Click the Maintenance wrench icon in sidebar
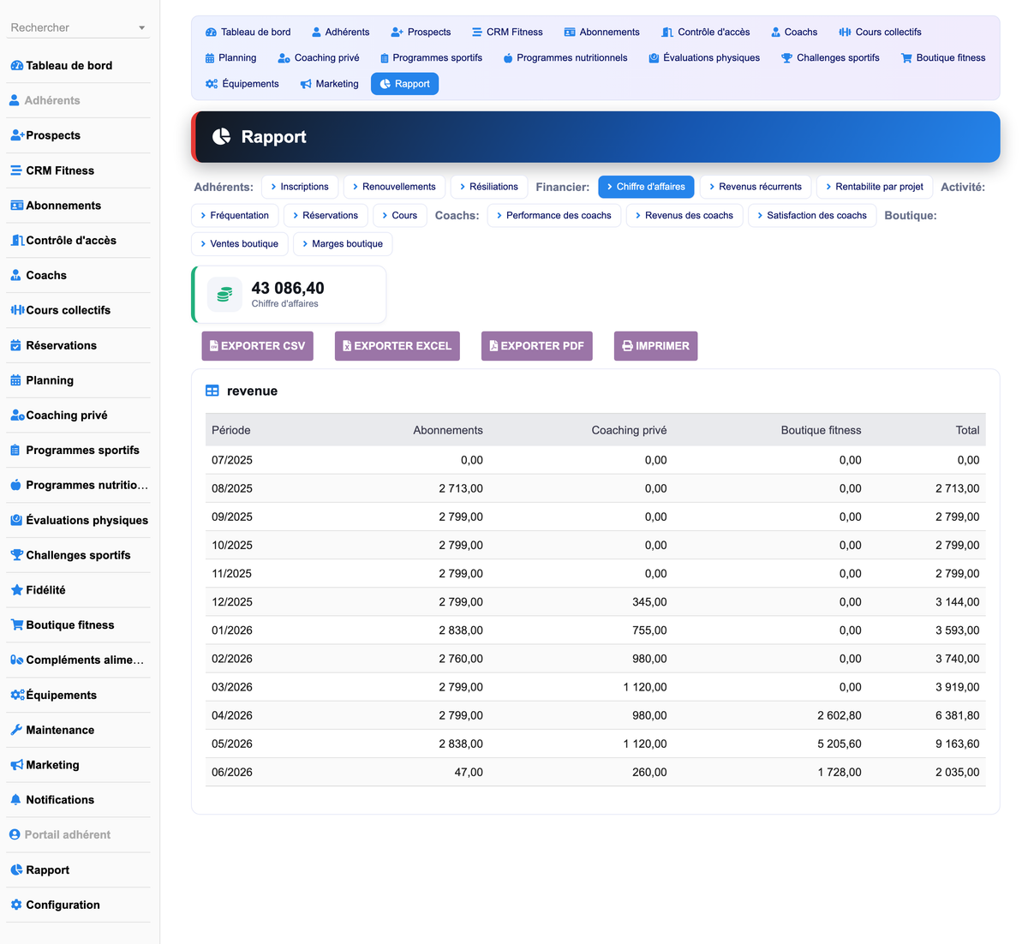Screen dimensions: 1028x944 pyautogui.click(x=16, y=730)
